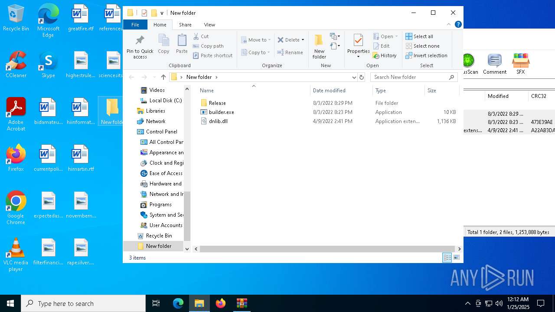Create a New folder from ribbon
This screenshot has width=555, height=312.
tap(319, 47)
